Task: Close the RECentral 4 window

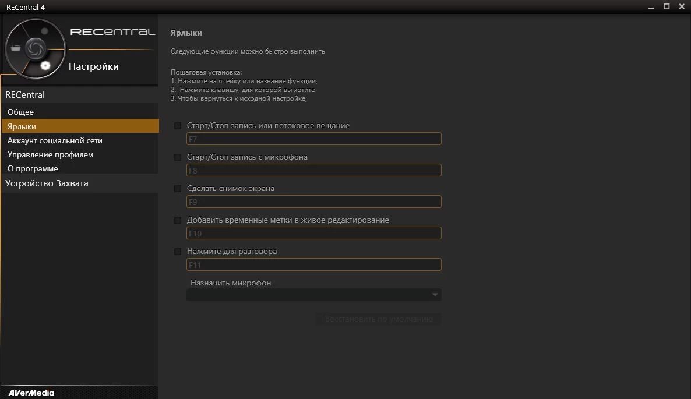Action: [682, 6]
